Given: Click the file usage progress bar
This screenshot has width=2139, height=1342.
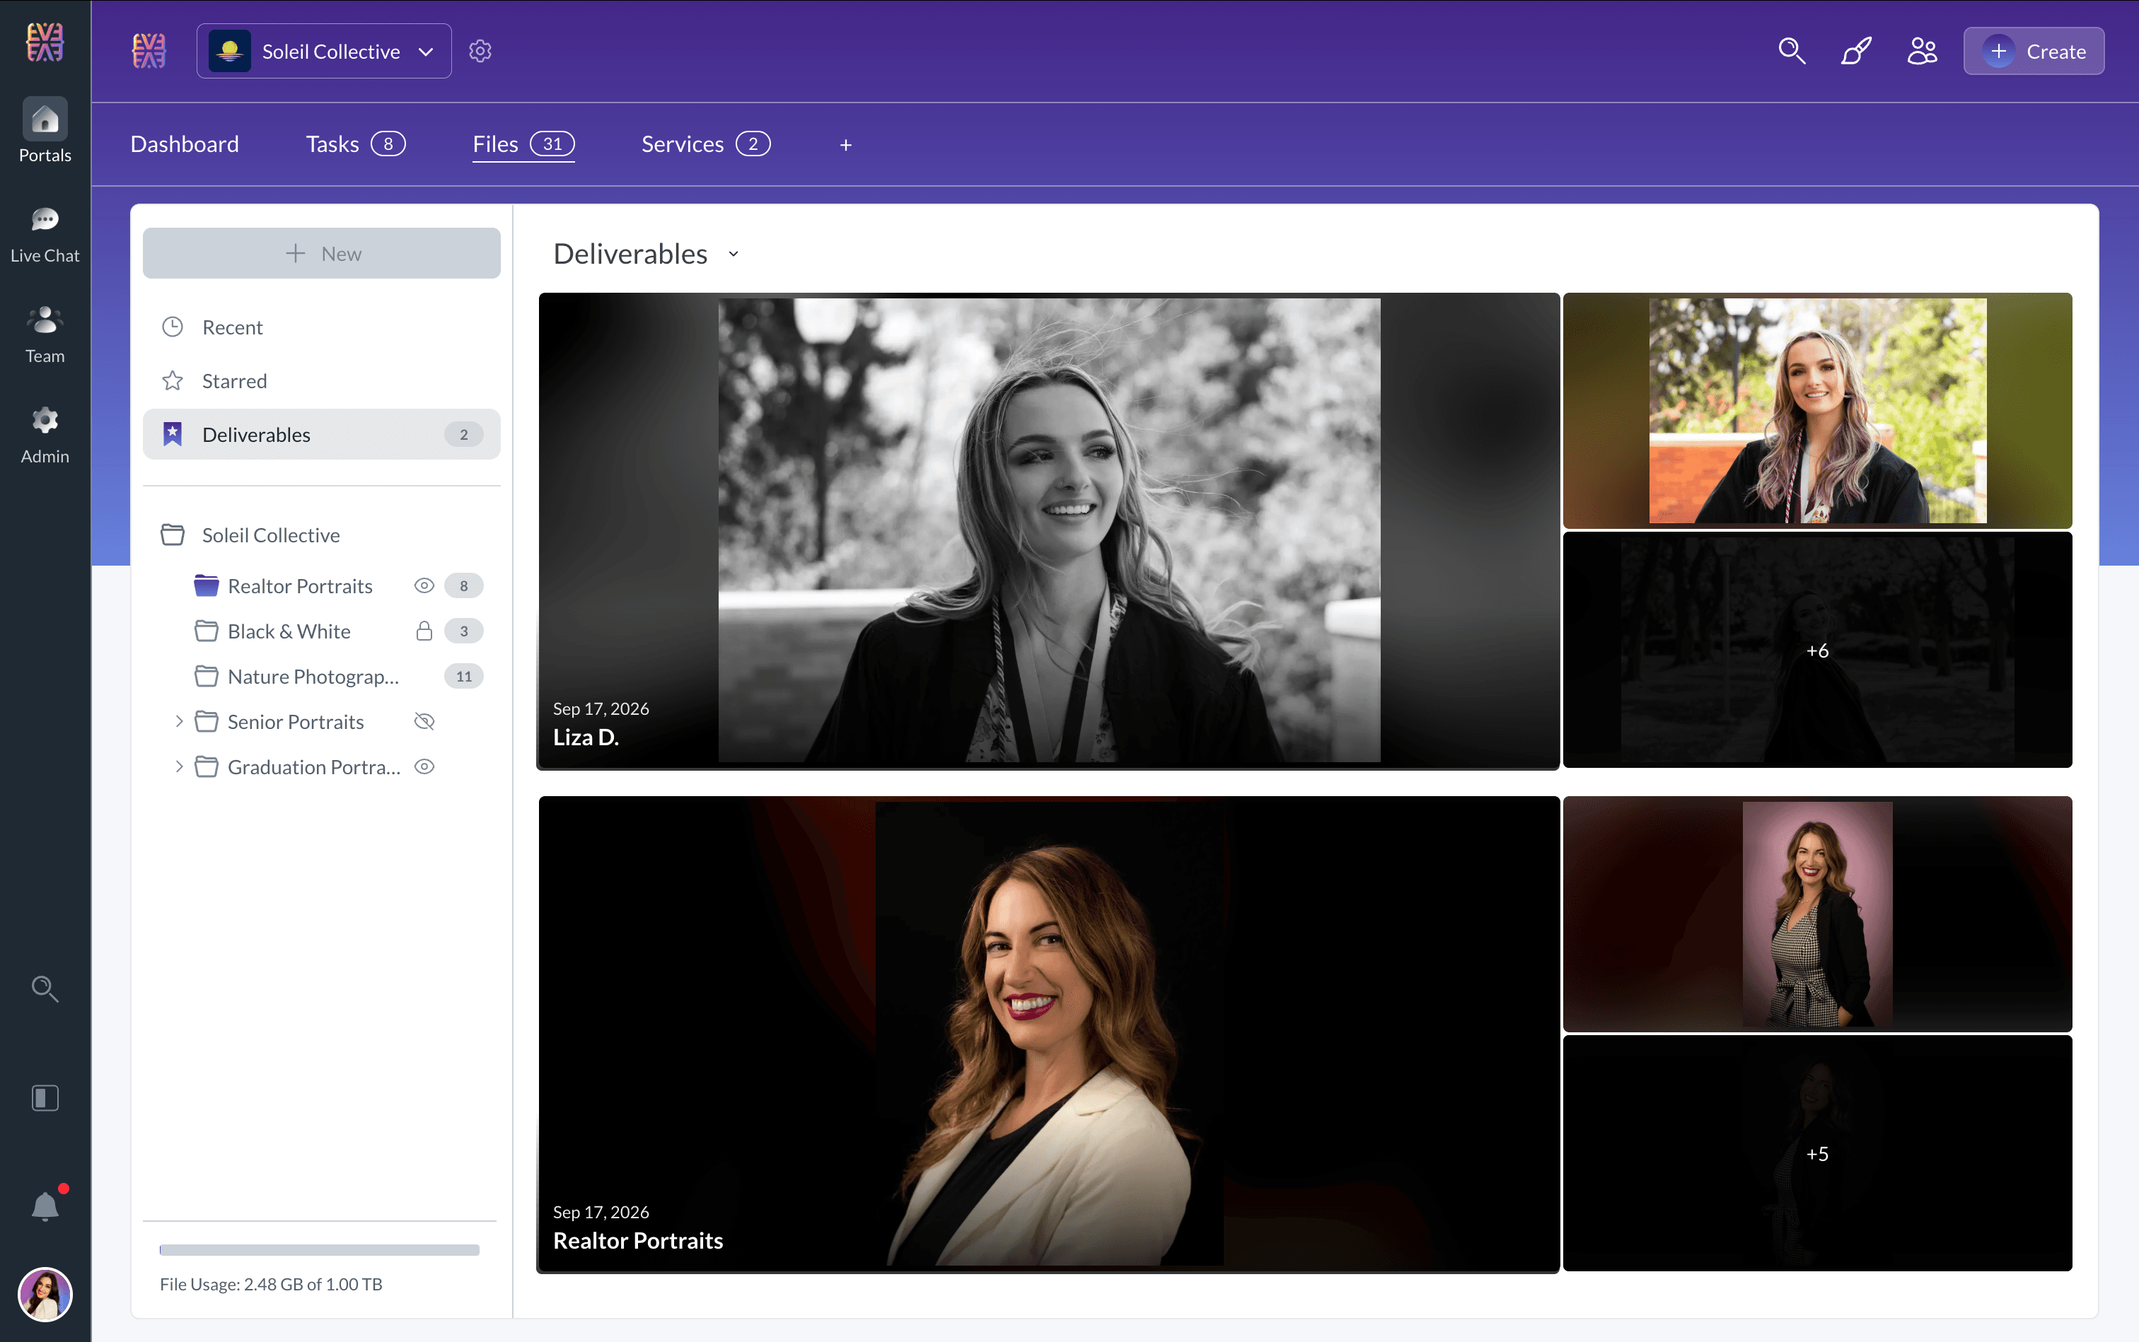Looking at the screenshot, I should pos(320,1249).
